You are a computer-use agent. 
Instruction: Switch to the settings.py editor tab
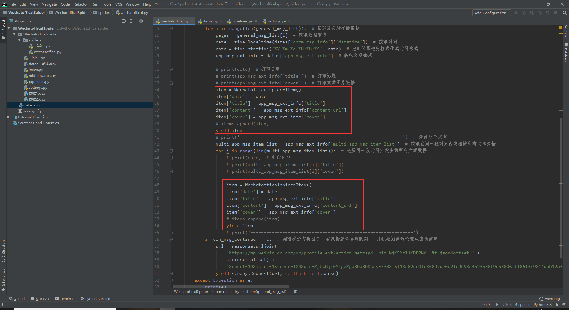point(276,21)
